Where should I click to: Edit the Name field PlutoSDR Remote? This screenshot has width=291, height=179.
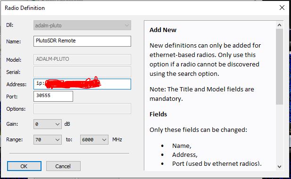82,41
